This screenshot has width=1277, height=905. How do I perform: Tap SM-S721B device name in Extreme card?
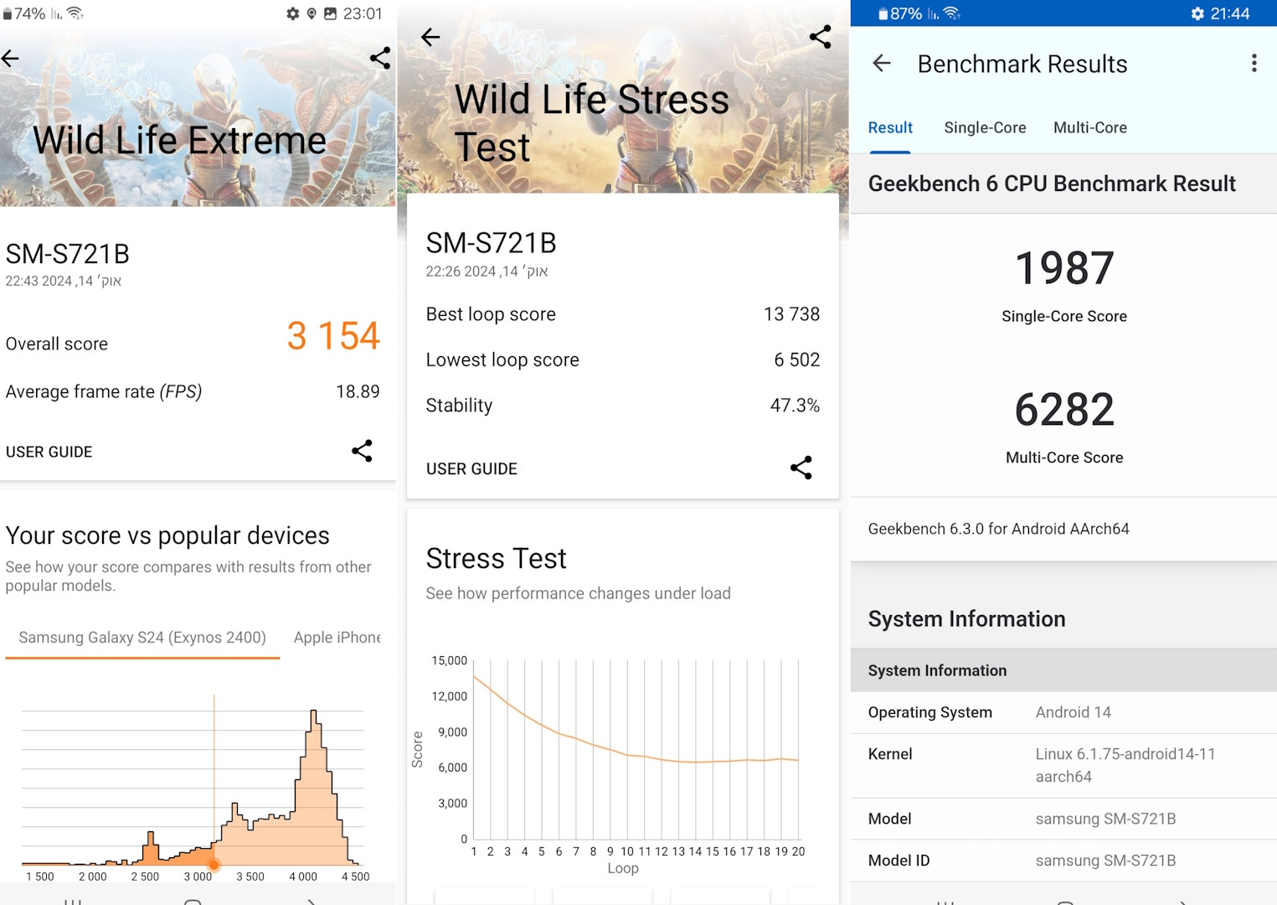pyautogui.click(x=68, y=254)
